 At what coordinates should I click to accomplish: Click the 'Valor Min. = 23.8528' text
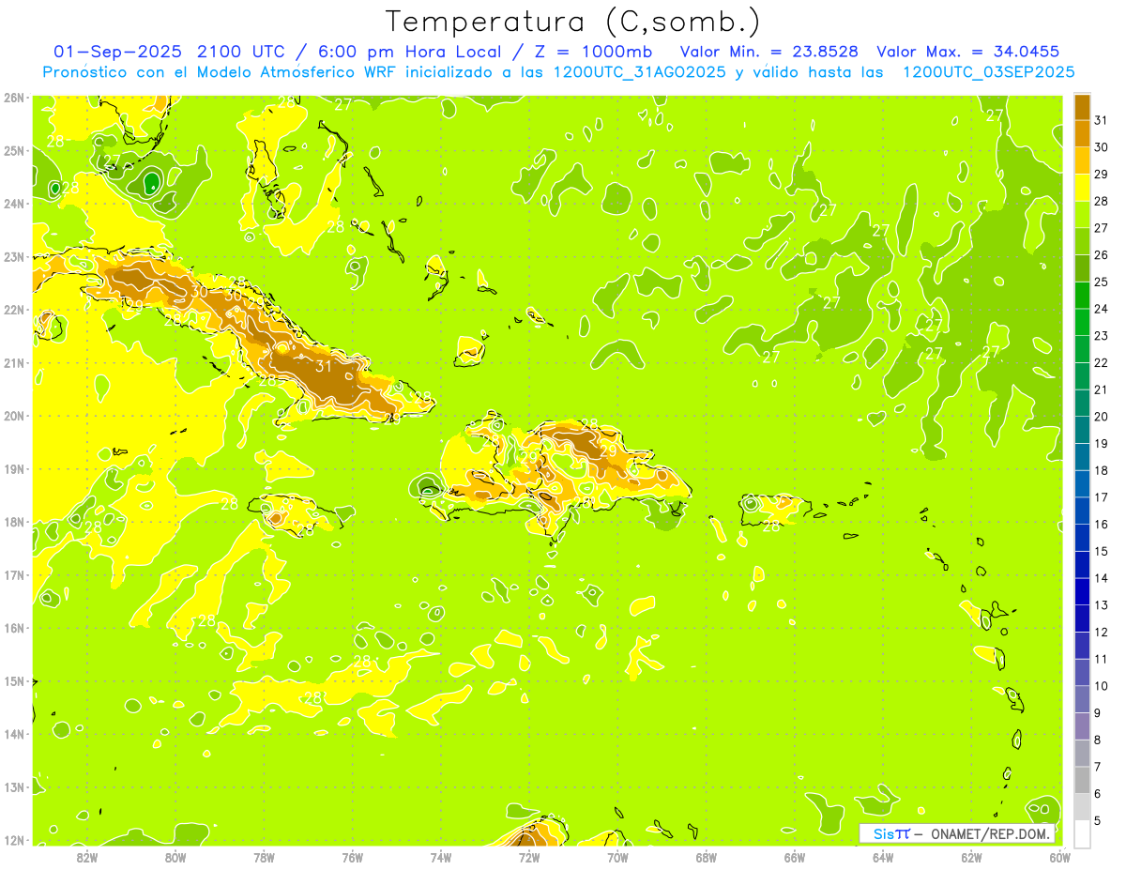(768, 52)
